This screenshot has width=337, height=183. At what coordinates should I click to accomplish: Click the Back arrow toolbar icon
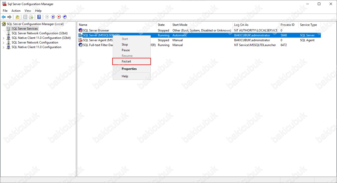tap(4, 17)
